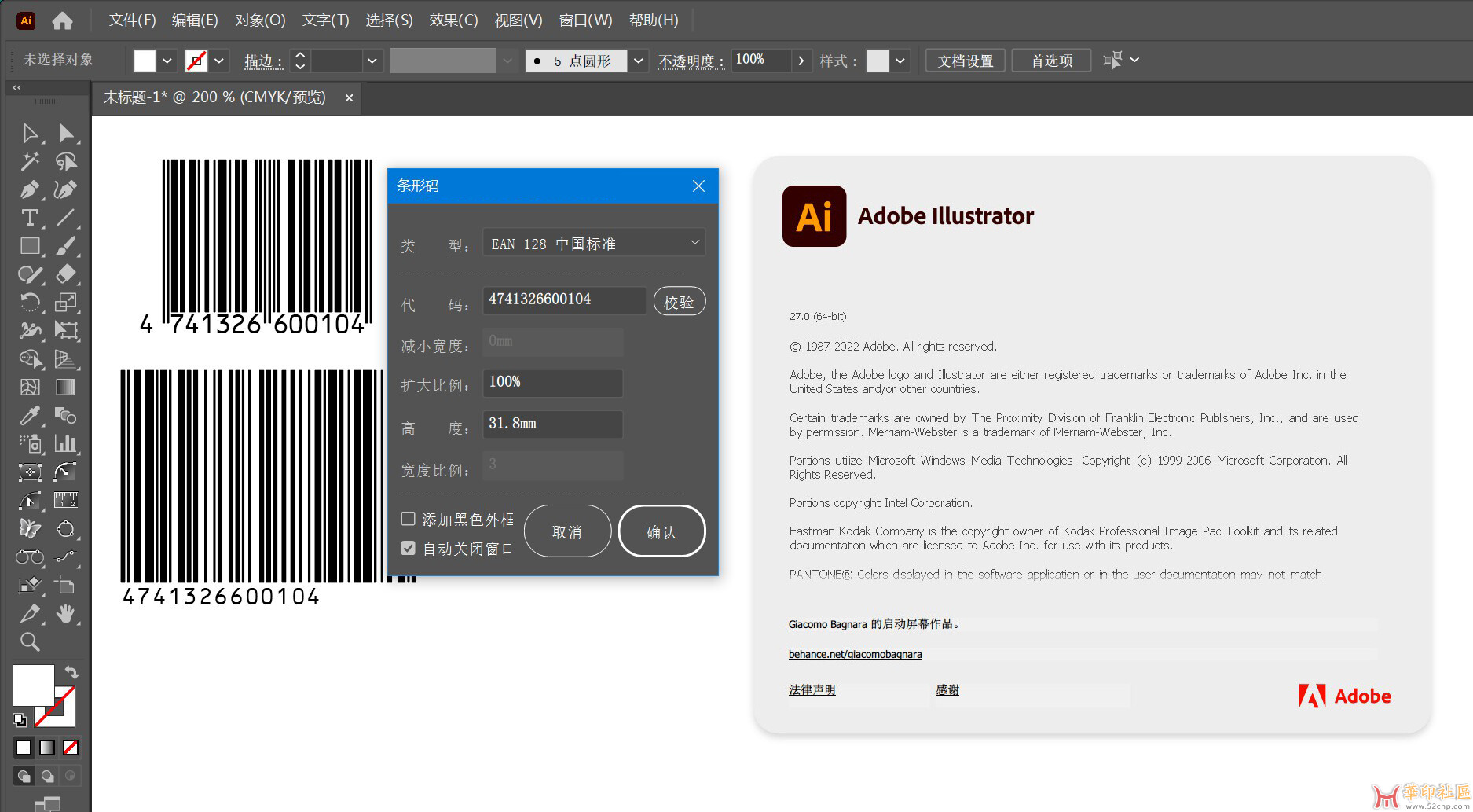Viewport: 1473px width, 812px height.
Task: Uncheck the 自动关闭窗口 checkbox
Action: (409, 548)
